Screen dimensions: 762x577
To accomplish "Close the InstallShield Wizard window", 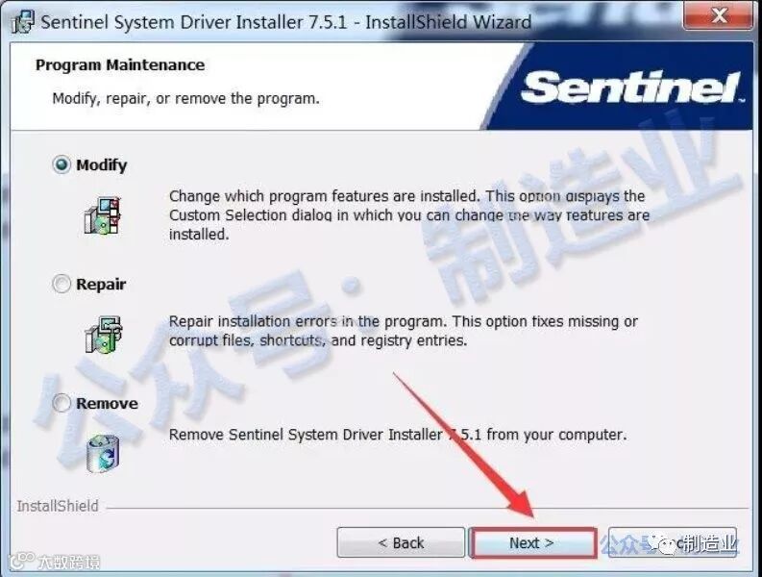I will click(x=718, y=15).
